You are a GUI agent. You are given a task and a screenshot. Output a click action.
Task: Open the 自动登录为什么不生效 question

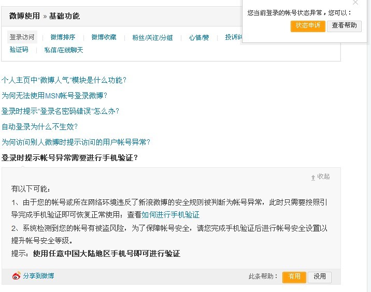point(39,127)
